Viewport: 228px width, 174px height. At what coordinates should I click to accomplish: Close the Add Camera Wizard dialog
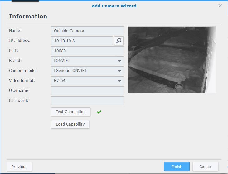(x=220, y=6)
